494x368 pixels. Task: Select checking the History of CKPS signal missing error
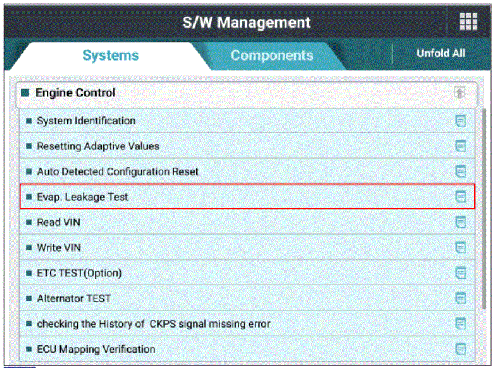[247, 324]
